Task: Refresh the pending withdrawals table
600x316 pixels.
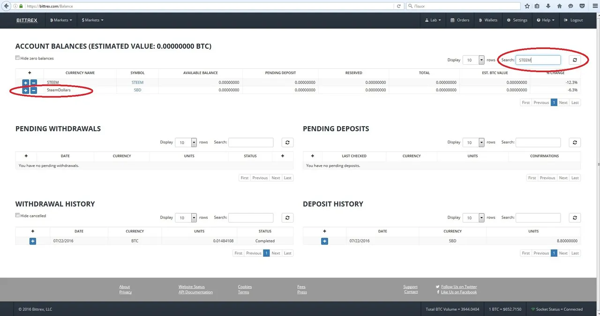Action: (287, 142)
